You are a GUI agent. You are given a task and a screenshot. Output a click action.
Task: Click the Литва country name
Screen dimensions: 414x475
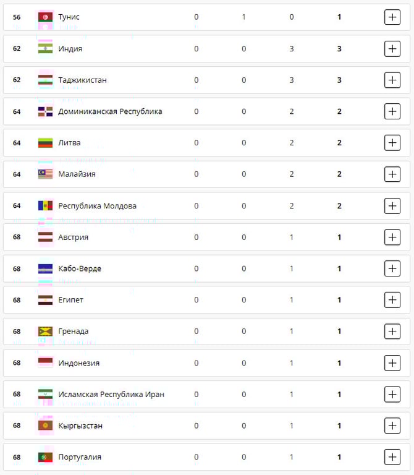(x=69, y=143)
